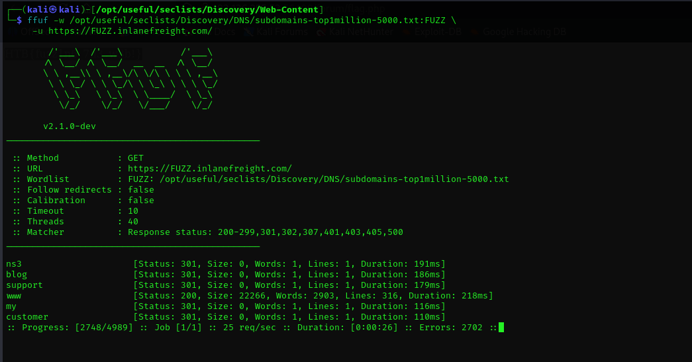The width and height of the screenshot is (692, 362).
Task: Click the ffuf ASCII art logo
Action: tap(131, 78)
